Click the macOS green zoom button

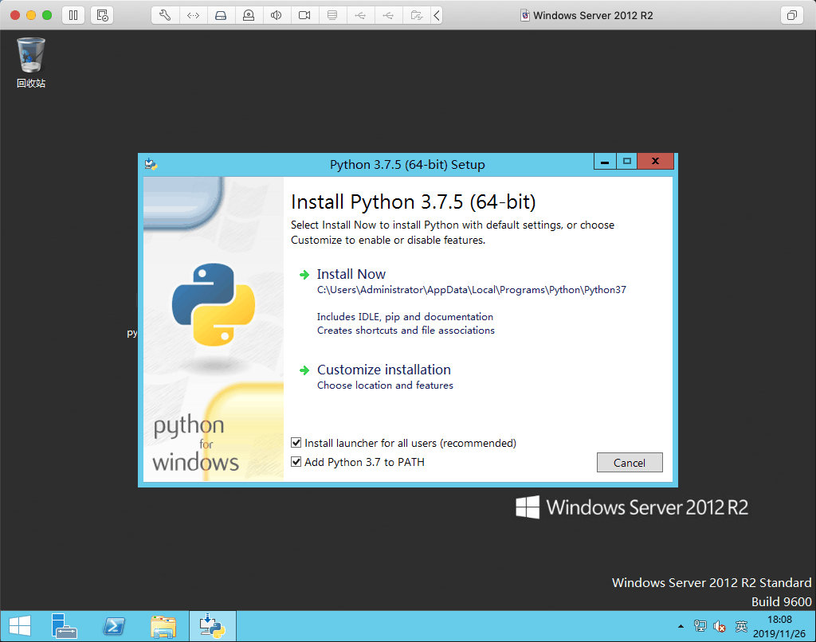point(47,15)
